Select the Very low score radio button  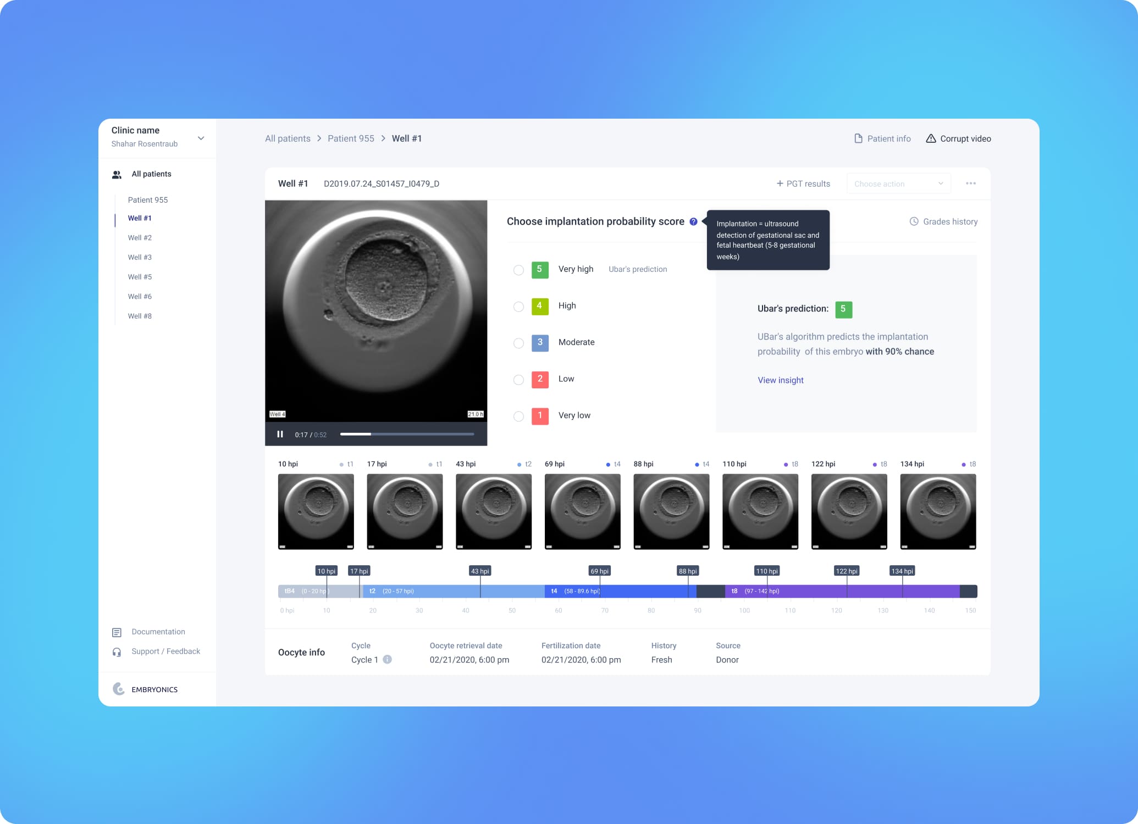tap(518, 416)
